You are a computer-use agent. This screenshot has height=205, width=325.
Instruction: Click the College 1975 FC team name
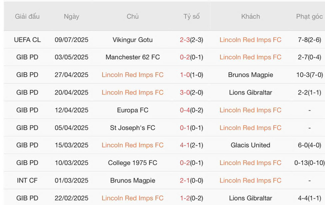click(132, 162)
